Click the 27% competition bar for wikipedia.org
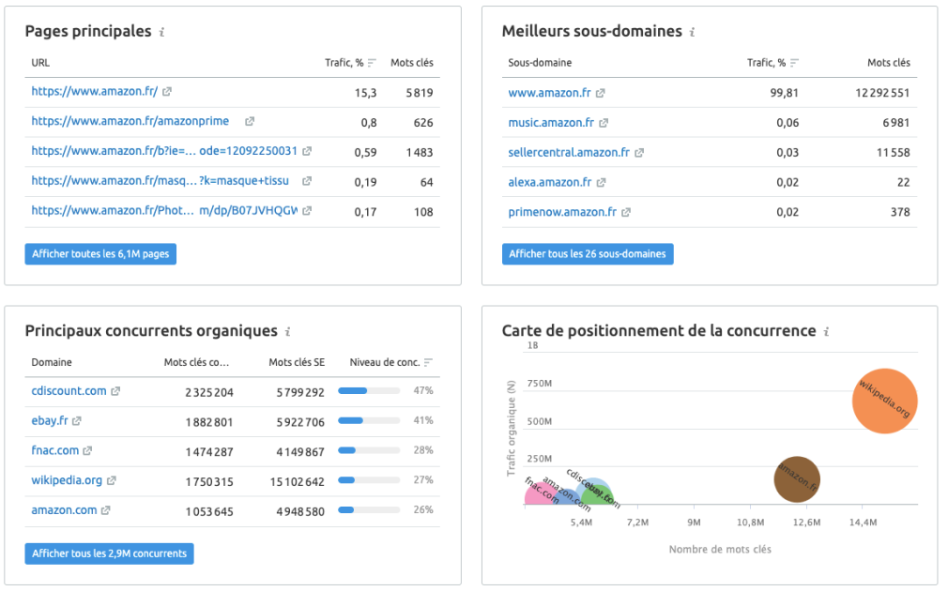This screenshot has height=591, width=948. tap(369, 479)
